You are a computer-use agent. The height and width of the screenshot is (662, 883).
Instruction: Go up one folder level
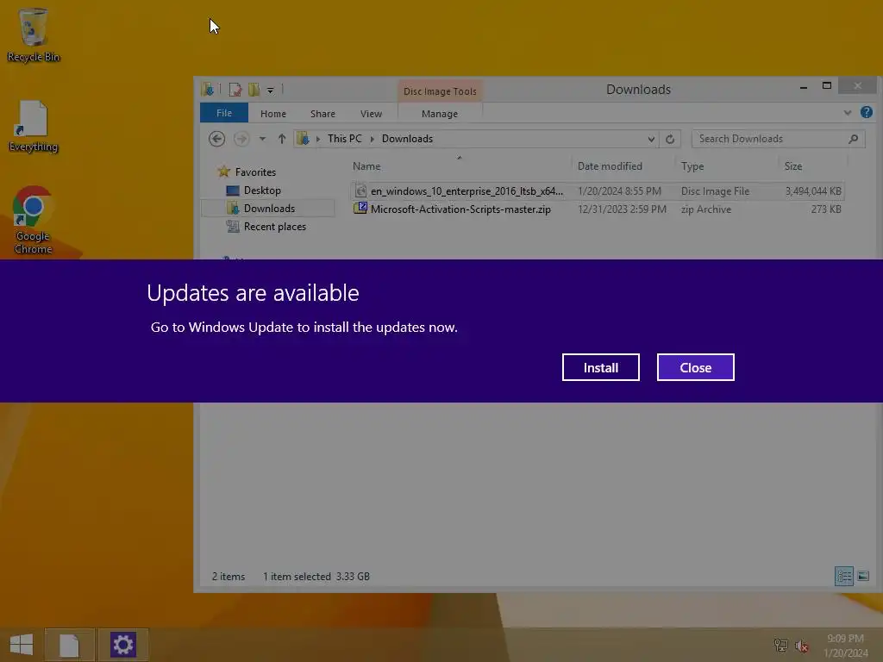click(x=282, y=139)
